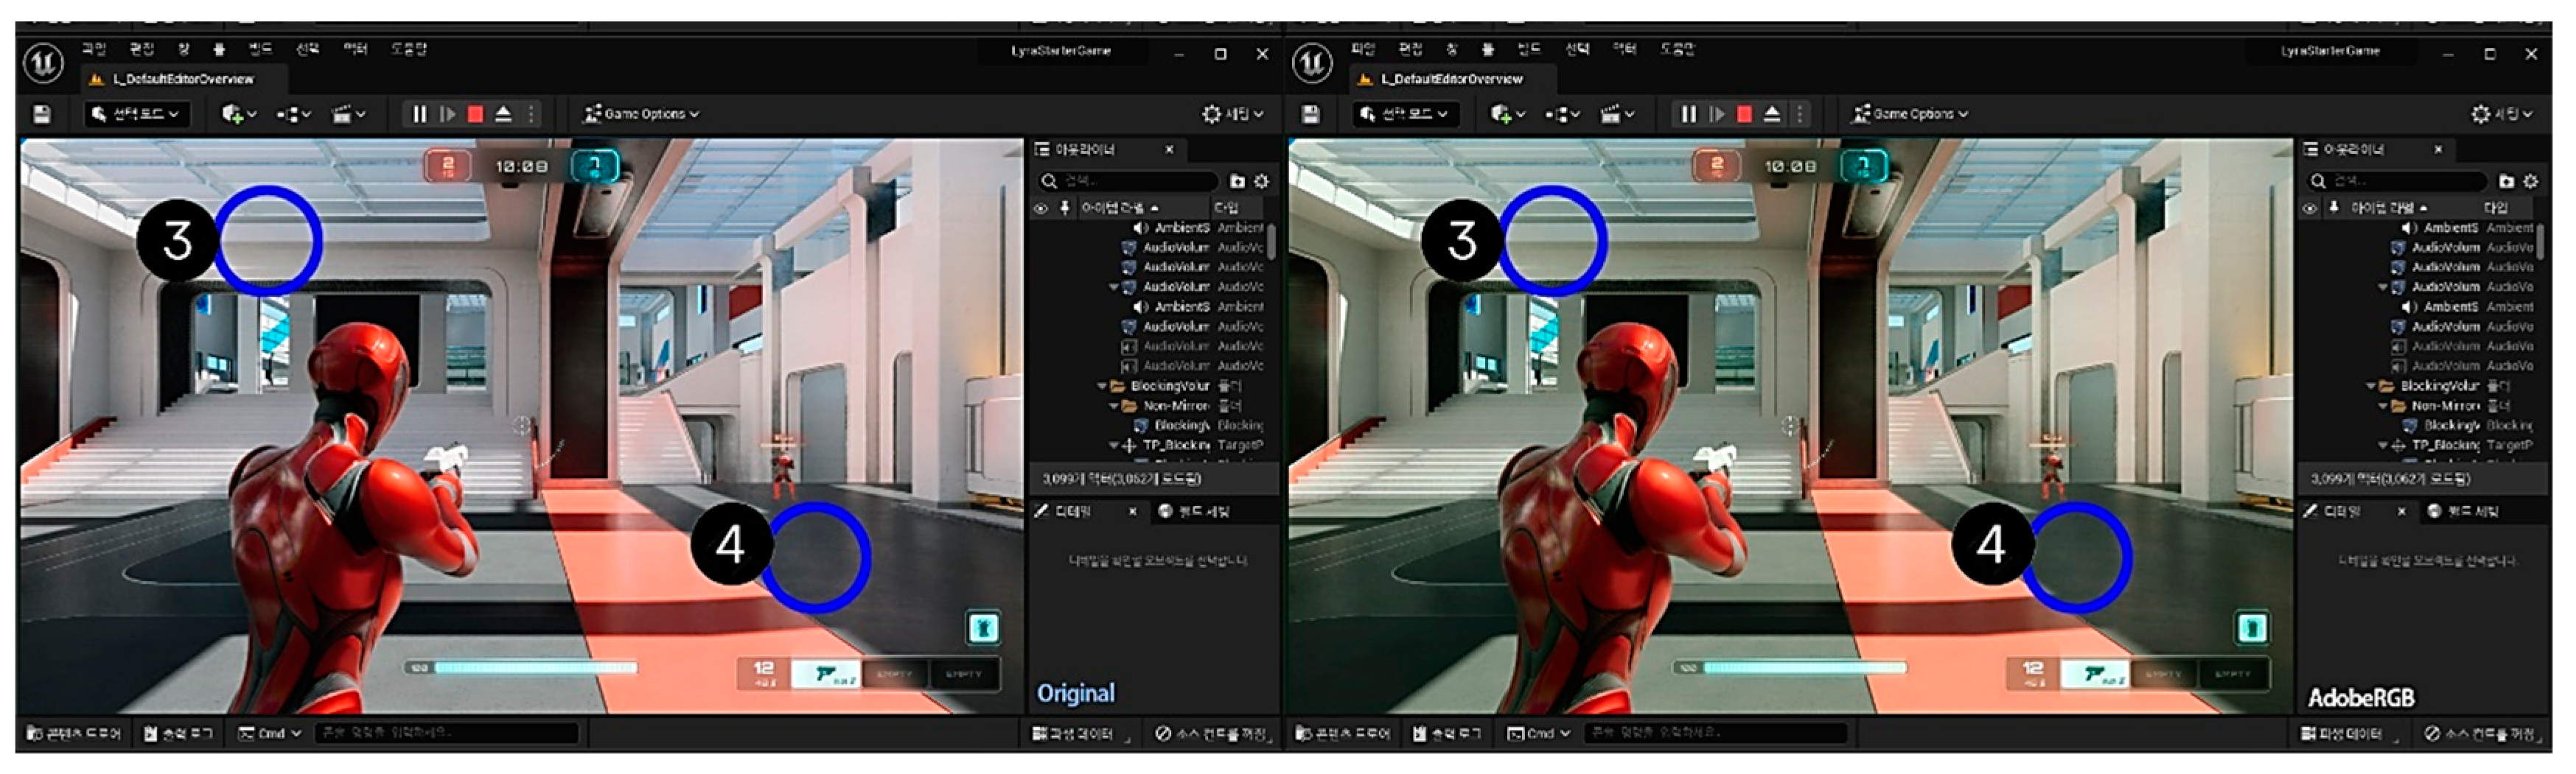
Task: Click eject button in left window toolbar
Action: pos(504,114)
